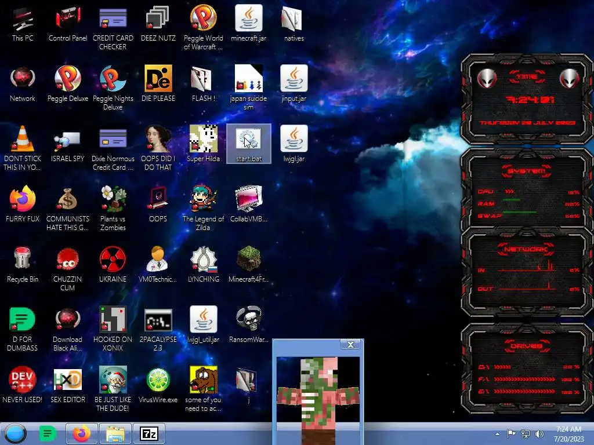
Task: Open the taskbar clock showing 7:24 AM
Action: pyautogui.click(x=568, y=434)
